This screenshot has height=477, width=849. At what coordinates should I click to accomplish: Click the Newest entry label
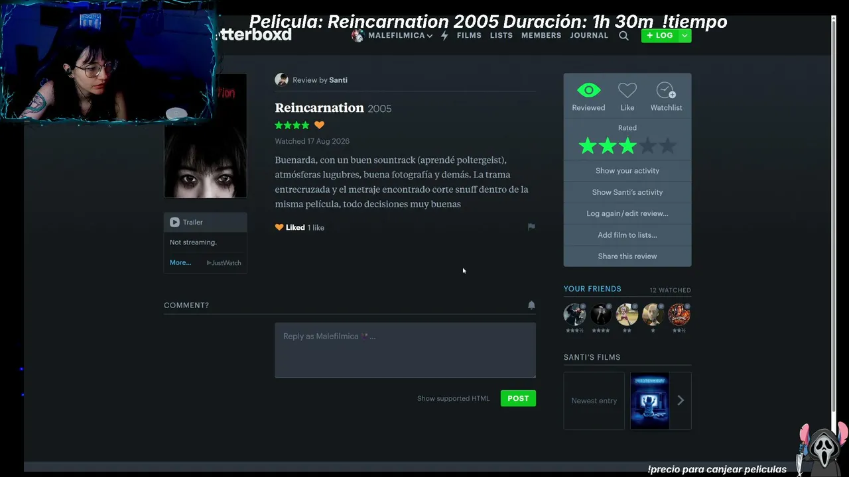(594, 401)
